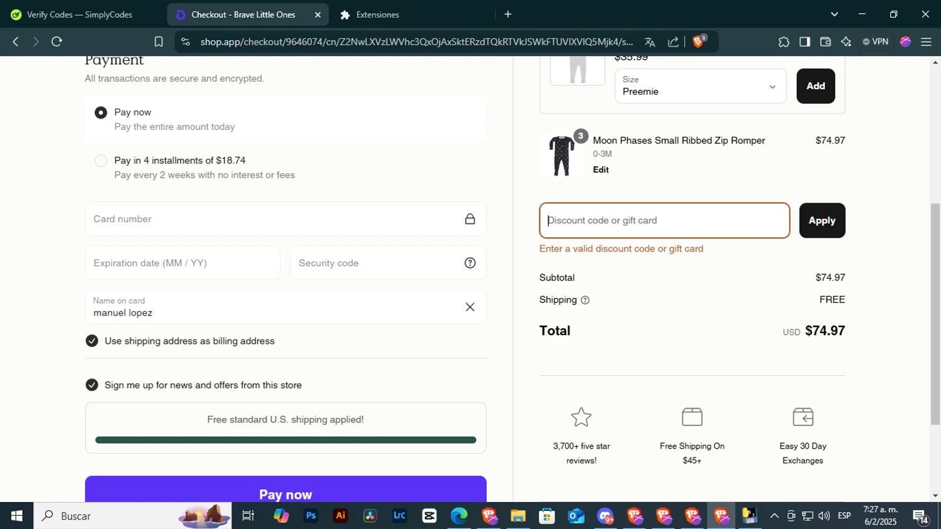Open Leo AI assistant icon

(846, 41)
